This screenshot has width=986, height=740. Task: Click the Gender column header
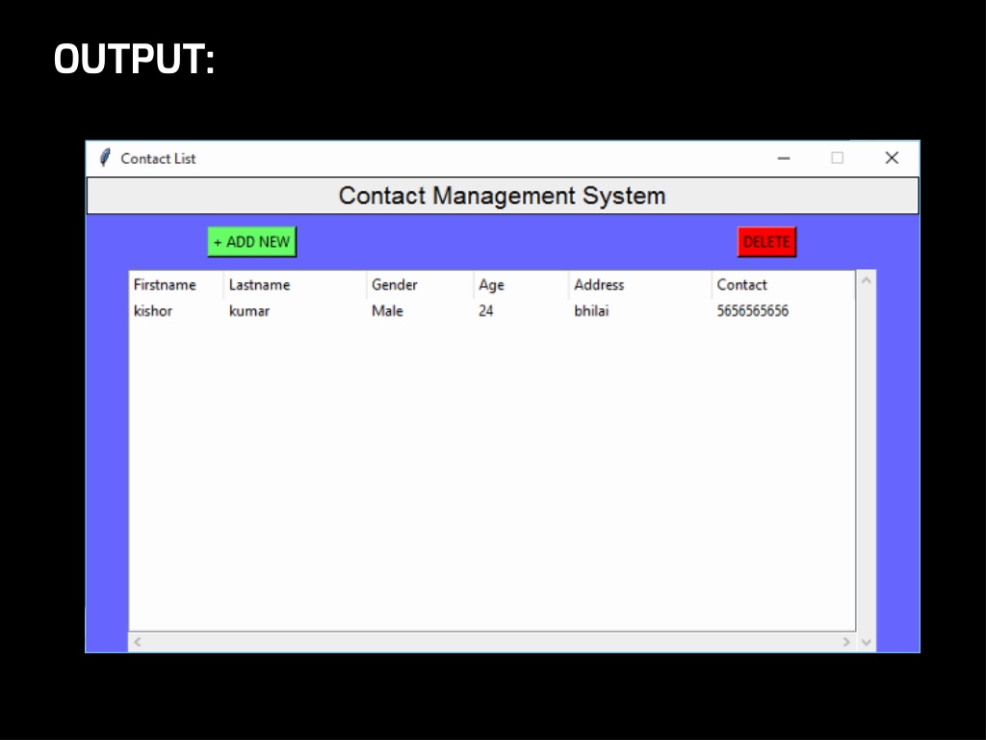click(x=420, y=285)
